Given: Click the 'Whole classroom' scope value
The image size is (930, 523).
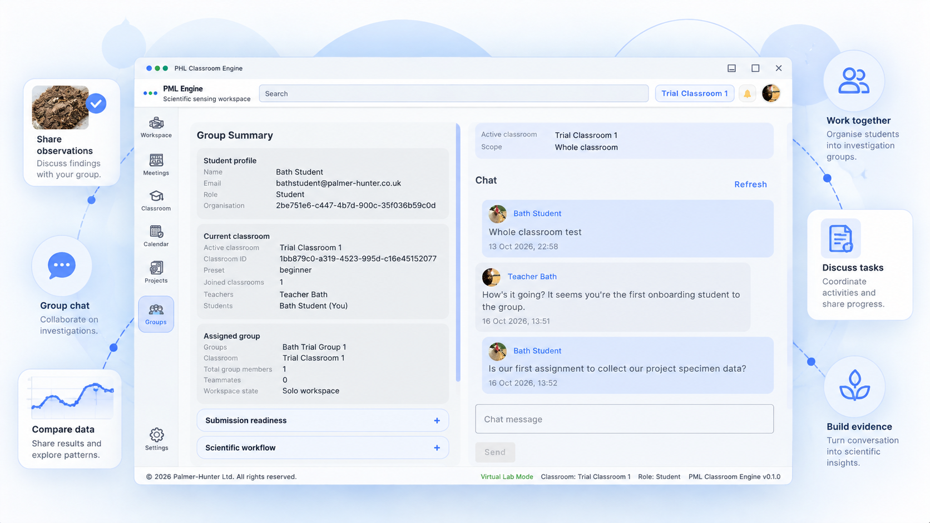Looking at the screenshot, I should tap(586, 147).
